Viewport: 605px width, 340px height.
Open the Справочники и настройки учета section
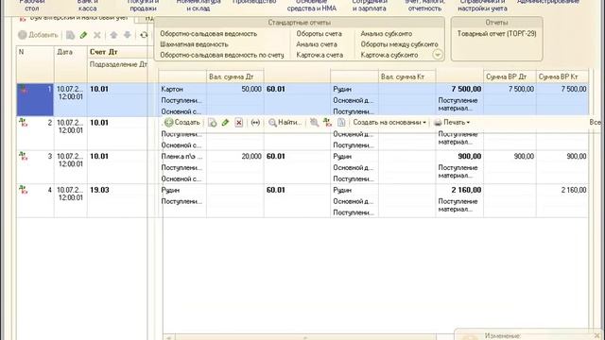point(482,5)
